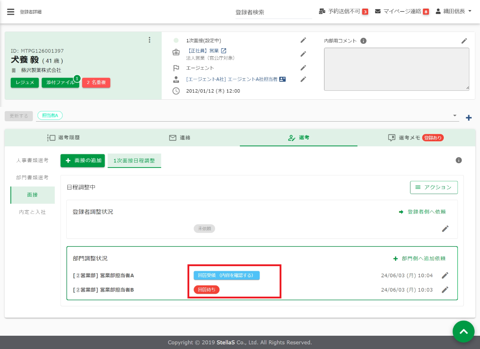Edit the 1次面接 status with pencil icon

[303, 40]
